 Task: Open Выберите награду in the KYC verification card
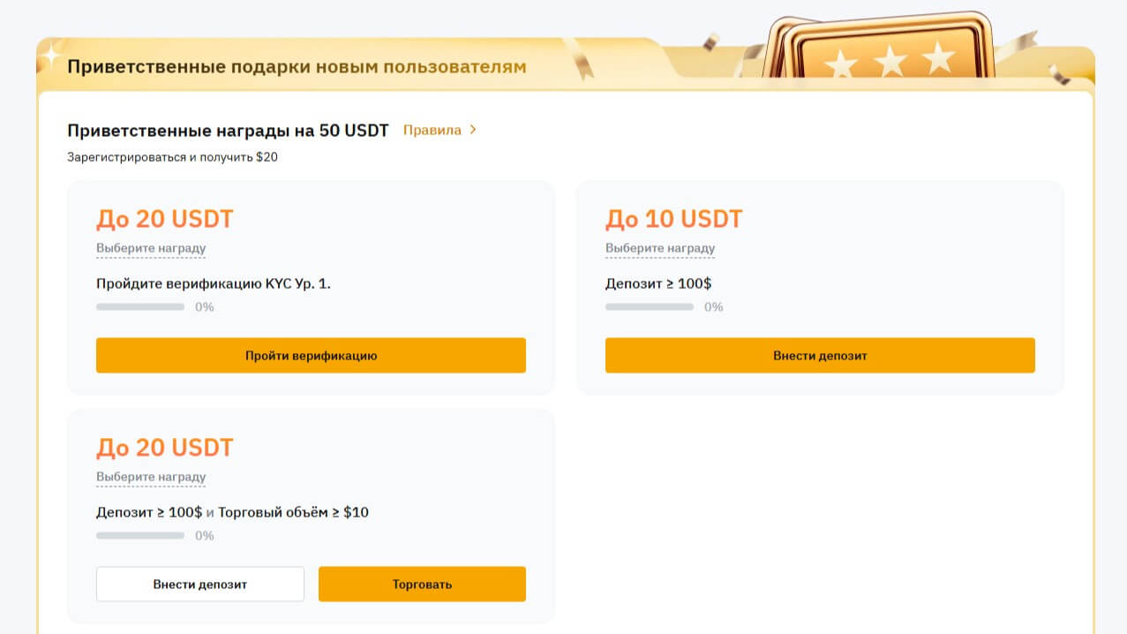pyautogui.click(x=151, y=248)
